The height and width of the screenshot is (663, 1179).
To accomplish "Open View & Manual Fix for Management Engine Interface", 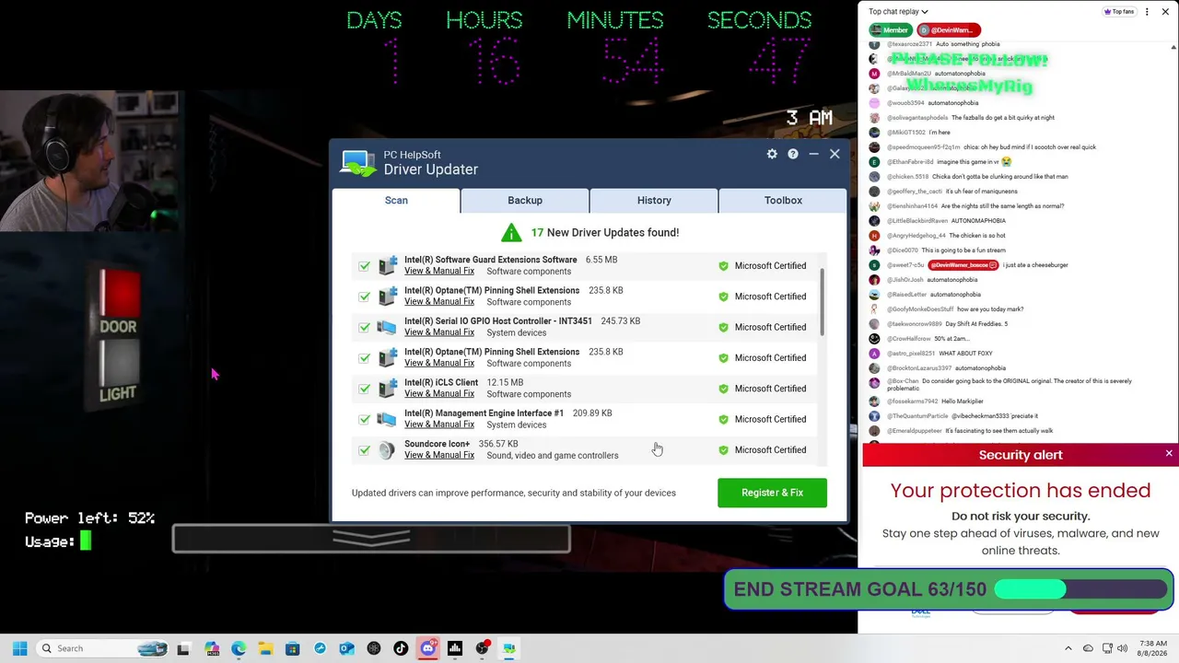I will 439,425.
